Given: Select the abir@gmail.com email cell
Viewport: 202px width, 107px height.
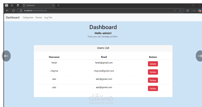Looking at the screenshot, I should point(104,79).
